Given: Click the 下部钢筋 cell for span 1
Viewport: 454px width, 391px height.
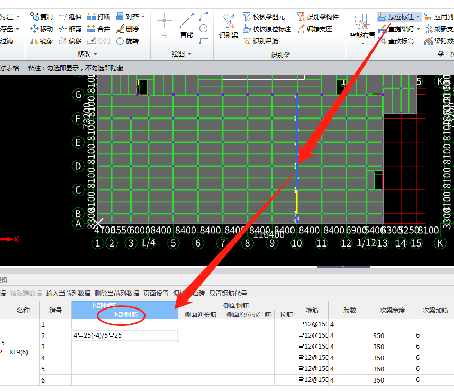Looking at the screenshot, I should 125,324.
